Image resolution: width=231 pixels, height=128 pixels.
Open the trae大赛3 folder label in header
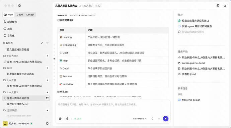pyautogui.click(x=86, y=6)
